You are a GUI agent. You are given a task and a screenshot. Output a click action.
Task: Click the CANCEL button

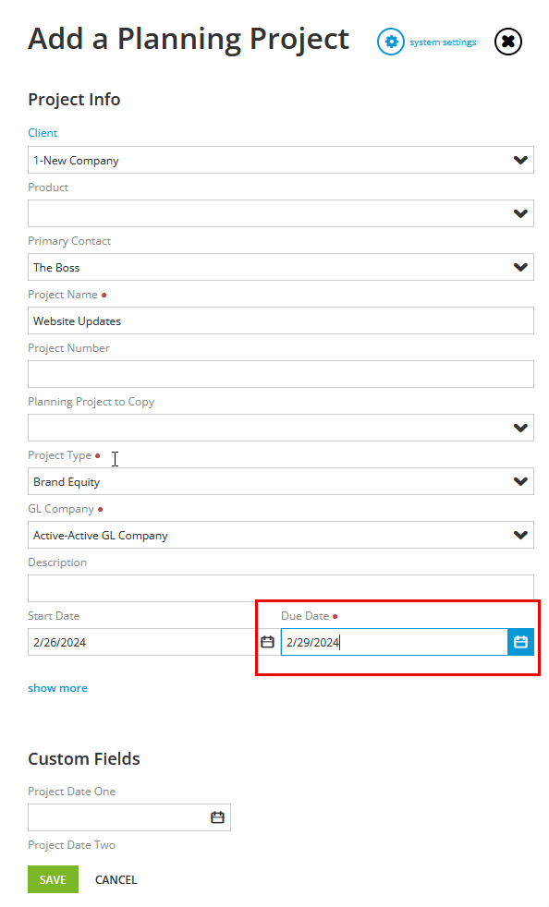click(116, 879)
